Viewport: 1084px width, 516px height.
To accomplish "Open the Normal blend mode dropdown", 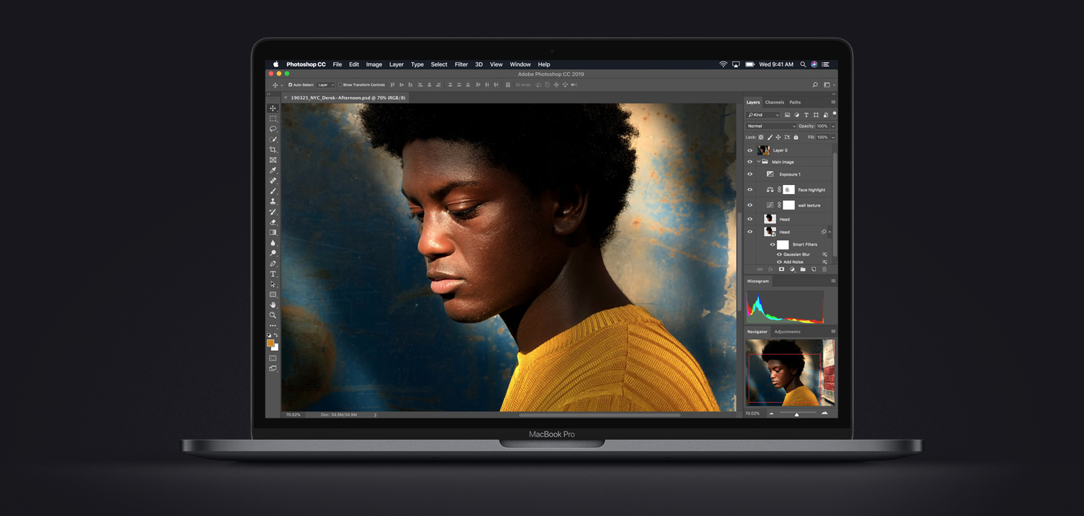I will (771, 126).
